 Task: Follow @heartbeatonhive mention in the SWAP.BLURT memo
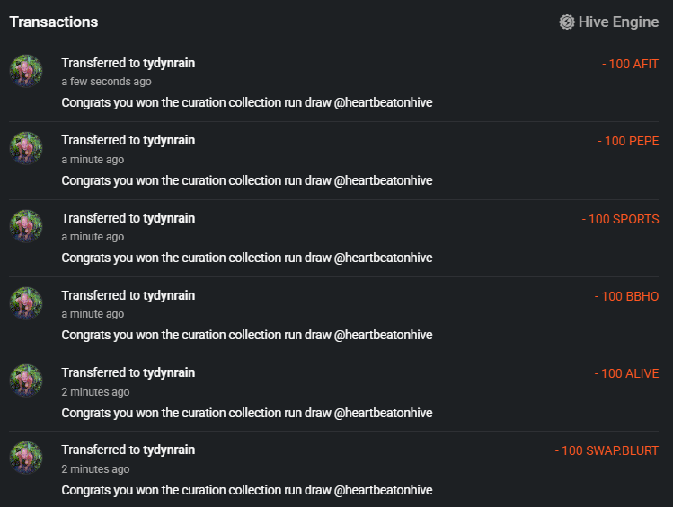tap(384, 490)
